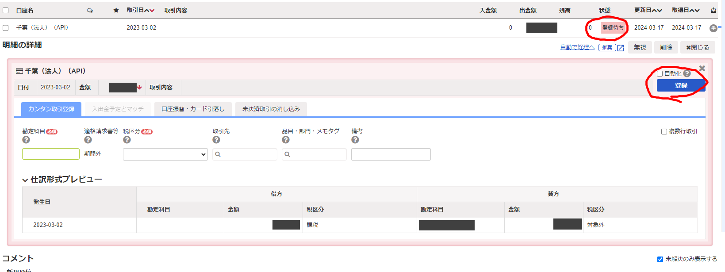This screenshot has height=272, width=725.
Task: Click the red arrow beside the 金額 value
Action: point(139,87)
